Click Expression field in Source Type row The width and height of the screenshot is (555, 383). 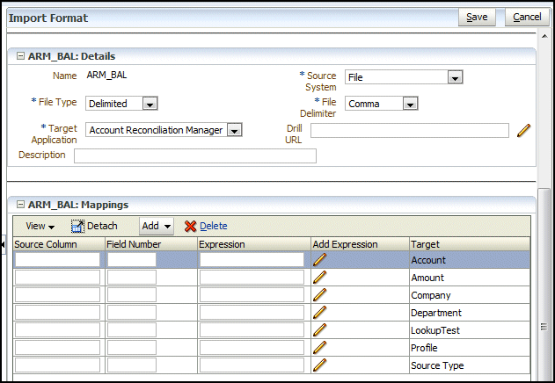pos(252,365)
